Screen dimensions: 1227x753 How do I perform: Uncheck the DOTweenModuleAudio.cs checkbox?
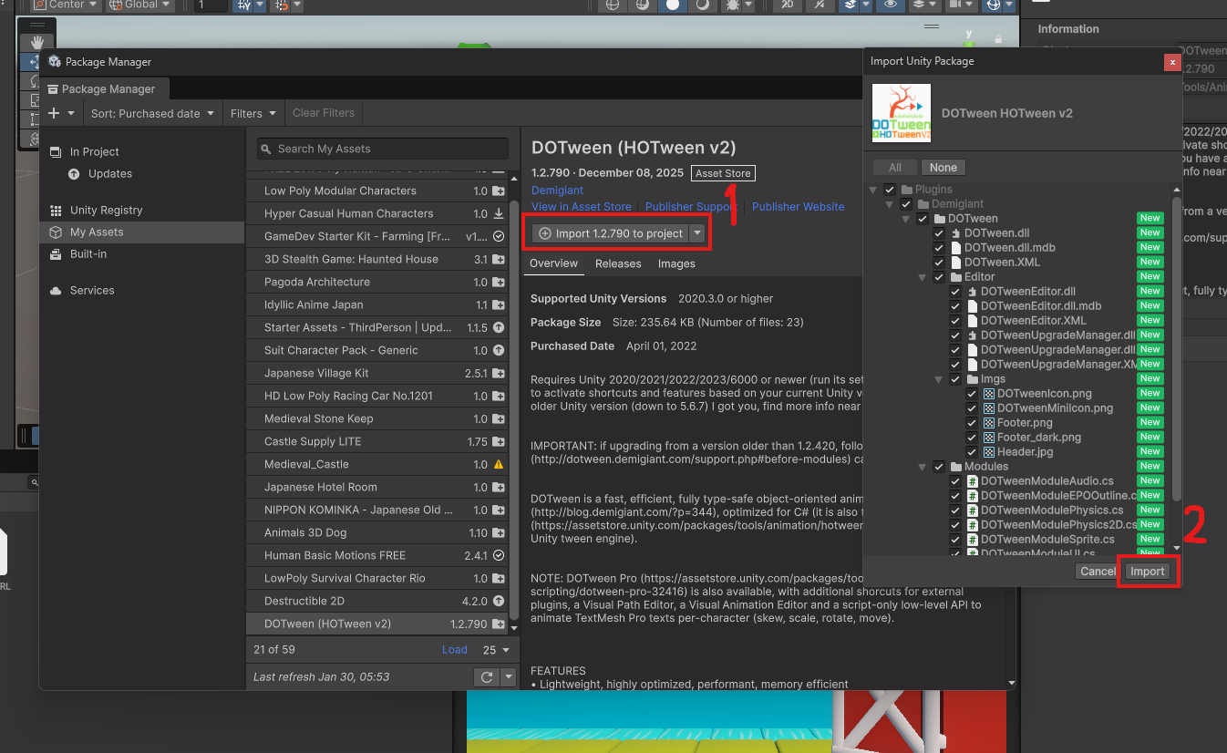[x=955, y=481]
